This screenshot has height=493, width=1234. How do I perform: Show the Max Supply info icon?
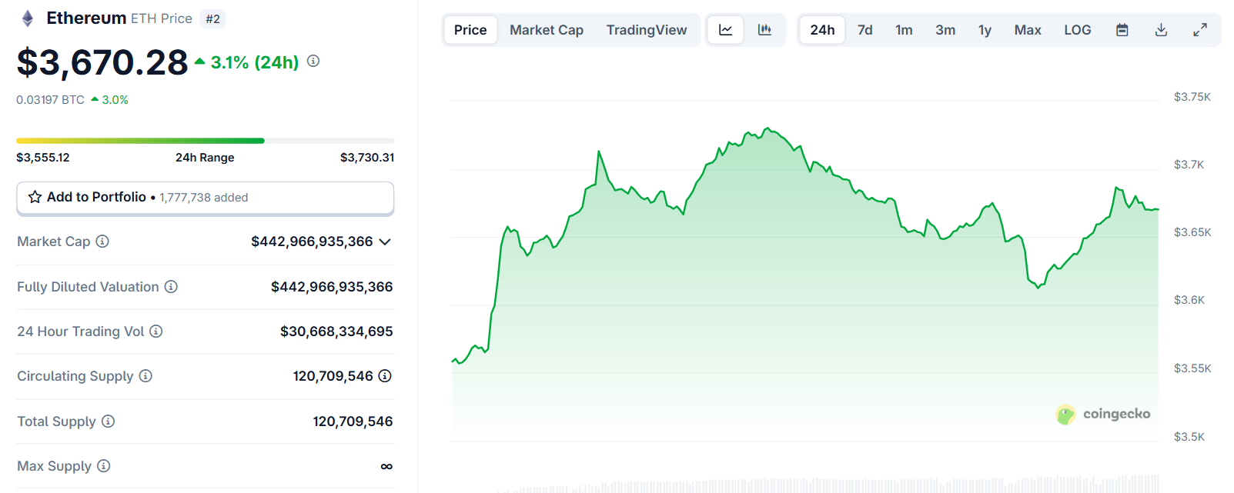point(104,466)
